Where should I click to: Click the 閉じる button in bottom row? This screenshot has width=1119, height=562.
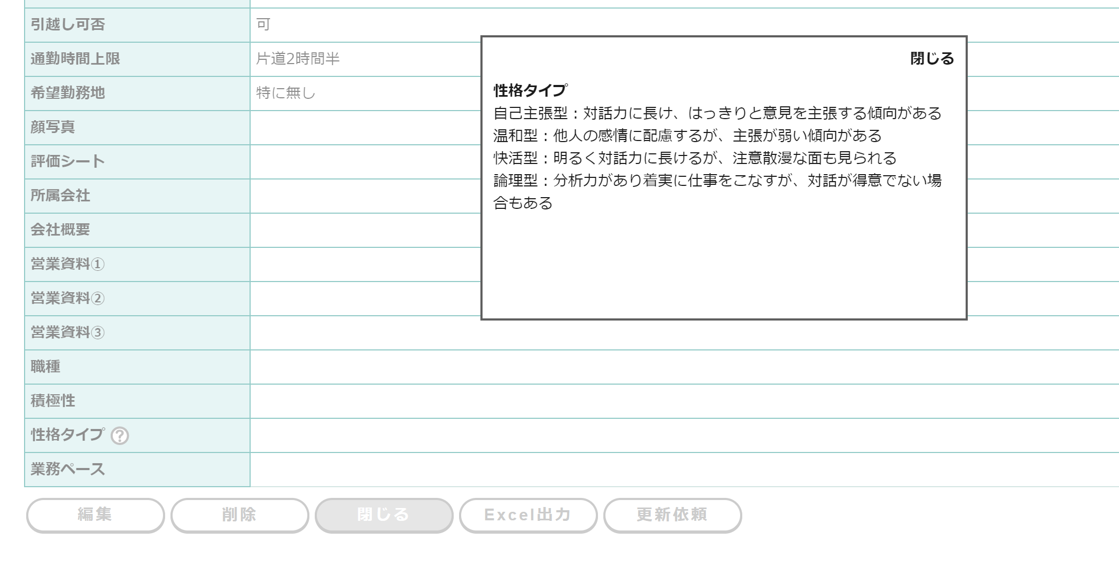(384, 515)
